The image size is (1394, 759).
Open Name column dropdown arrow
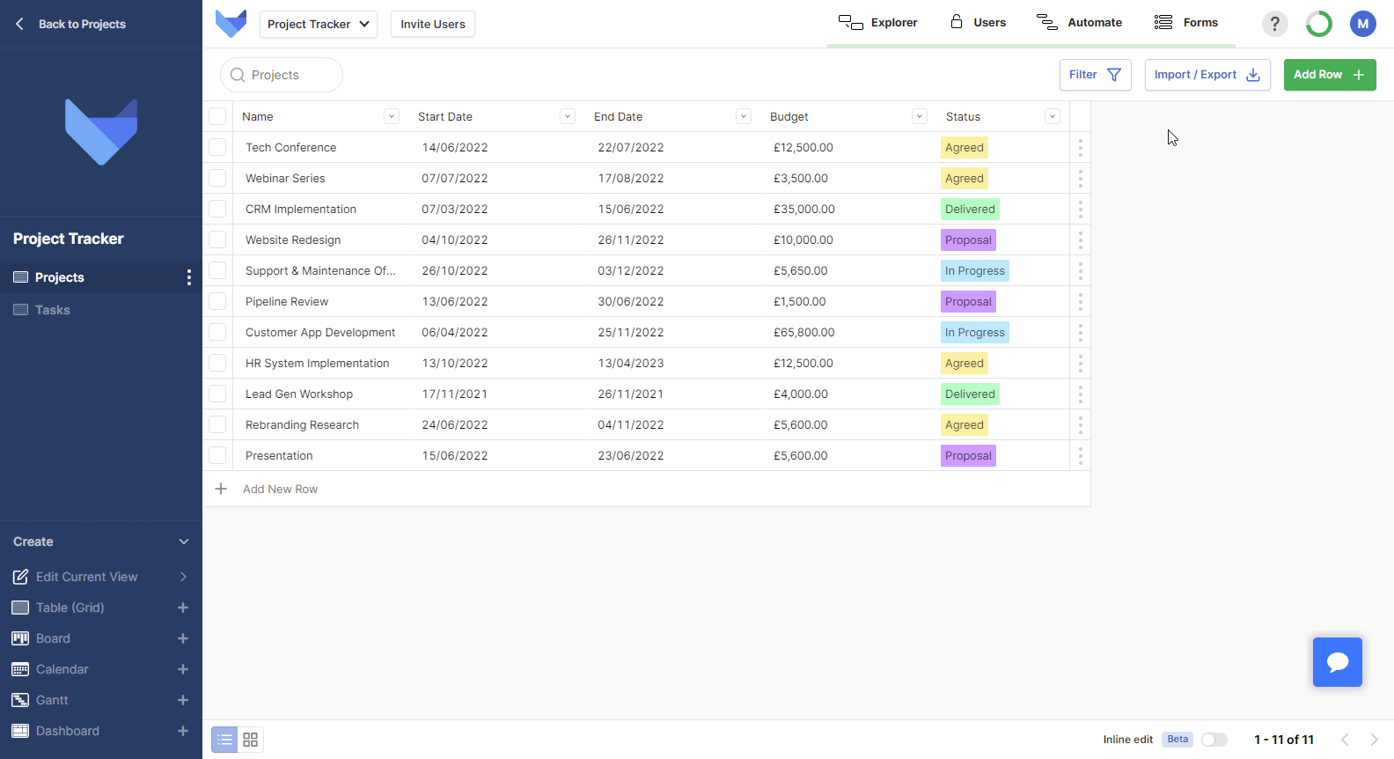392,116
